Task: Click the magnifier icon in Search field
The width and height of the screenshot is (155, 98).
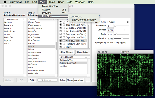Action: click(42, 80)
